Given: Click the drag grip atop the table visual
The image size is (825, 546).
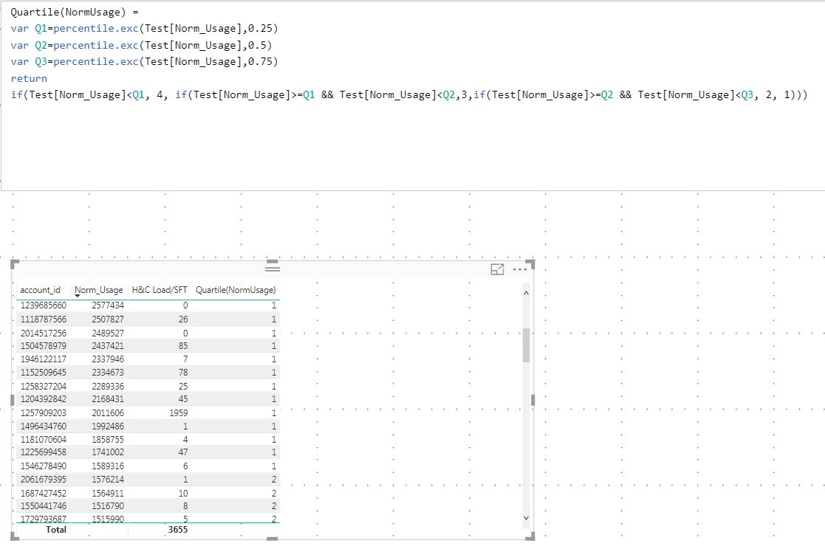Looking at the screenshot, I should click(x=272, y=269).
